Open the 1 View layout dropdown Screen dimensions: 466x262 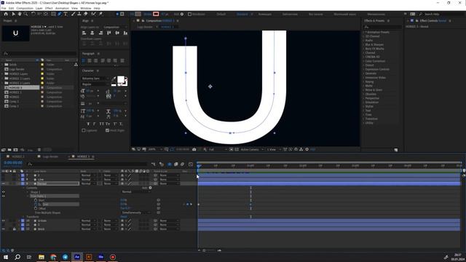click(274, 149)
